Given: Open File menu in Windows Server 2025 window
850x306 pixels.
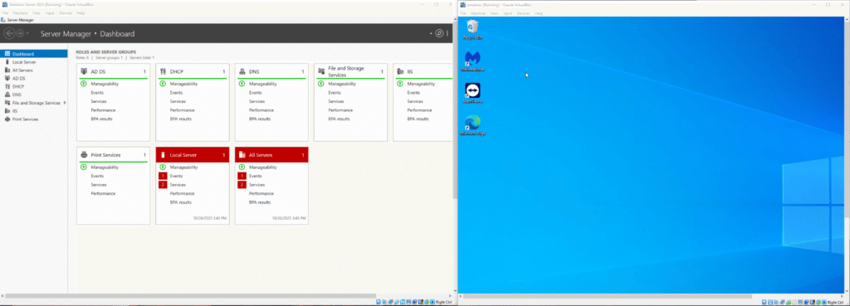Looking at the screenshot, I should click(6, 13).
